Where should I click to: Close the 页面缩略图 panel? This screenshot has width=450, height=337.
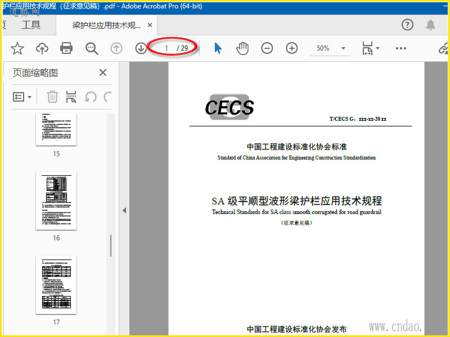pos(103,72)
